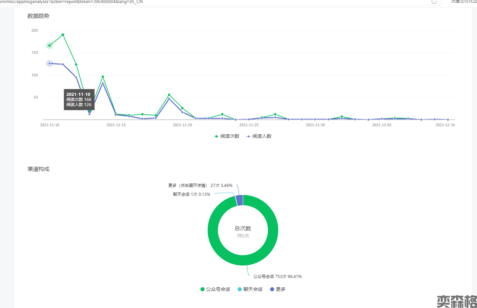This screenshot has width=477, height=308.
Task: Click the 聊天会话 1次 0.13% callout label
Action: pos(191,194)
